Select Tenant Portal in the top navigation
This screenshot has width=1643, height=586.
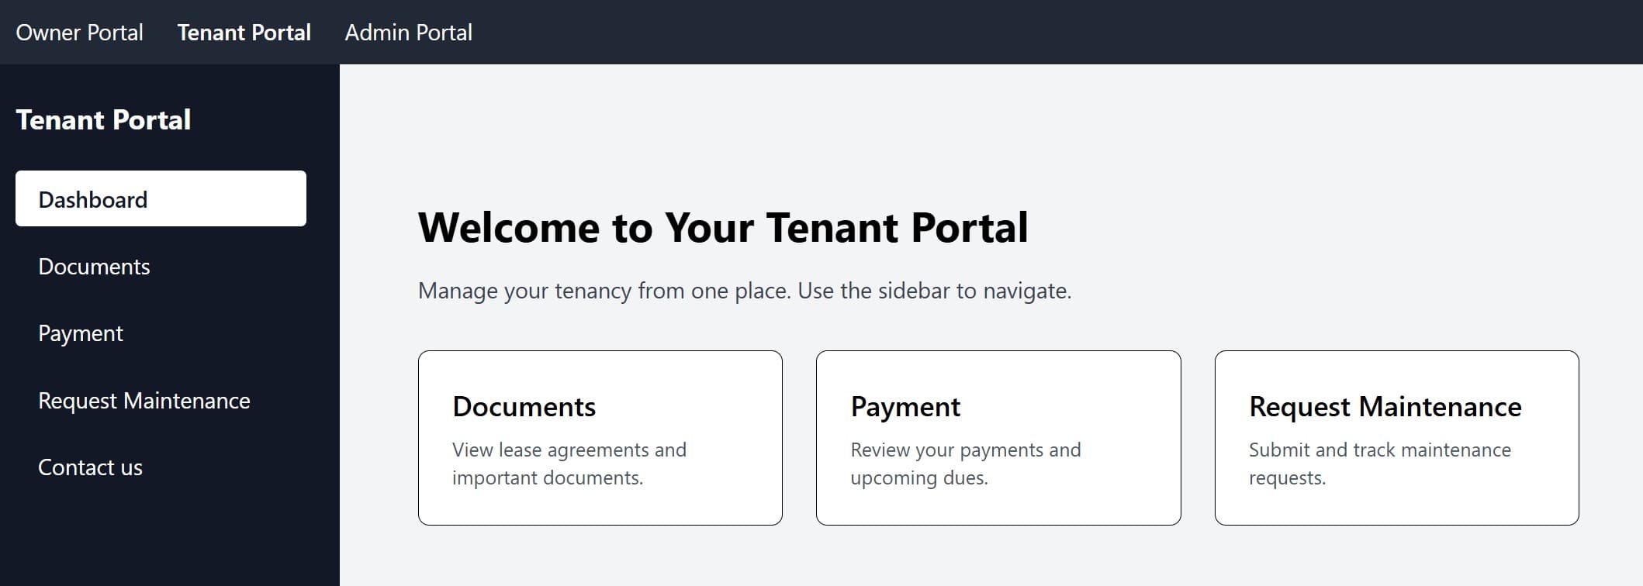[244, 33]
